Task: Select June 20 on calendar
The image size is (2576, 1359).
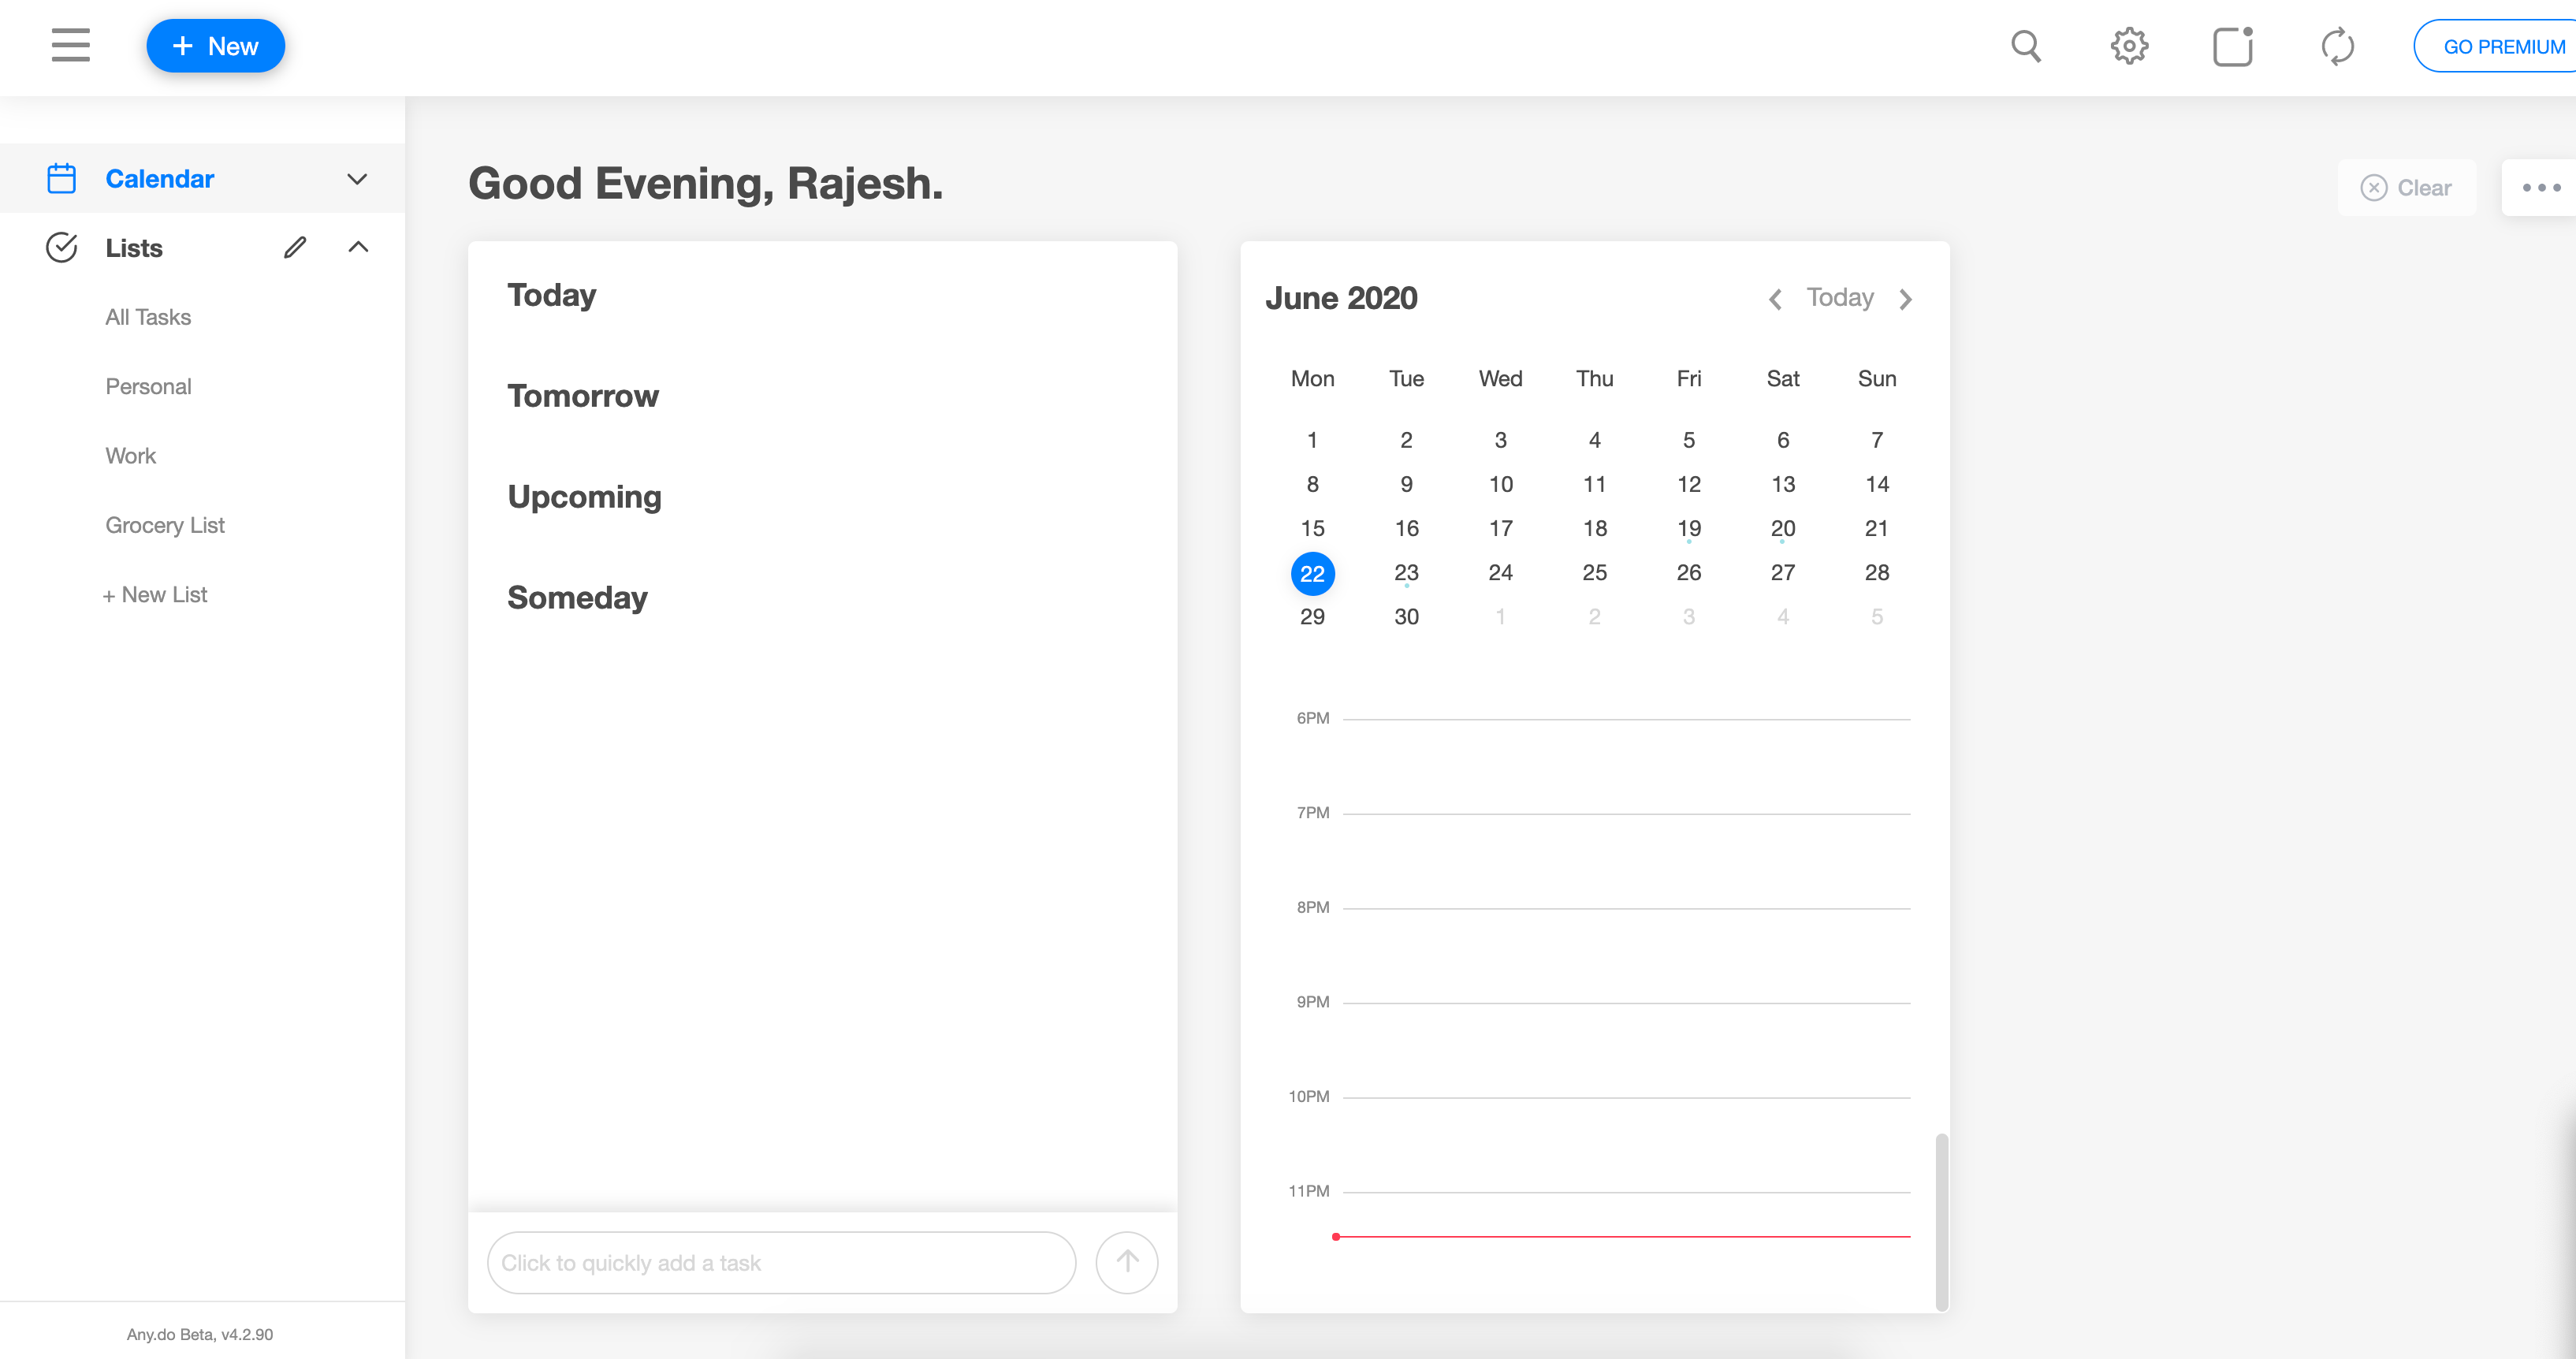Action: coord(1783,528)
